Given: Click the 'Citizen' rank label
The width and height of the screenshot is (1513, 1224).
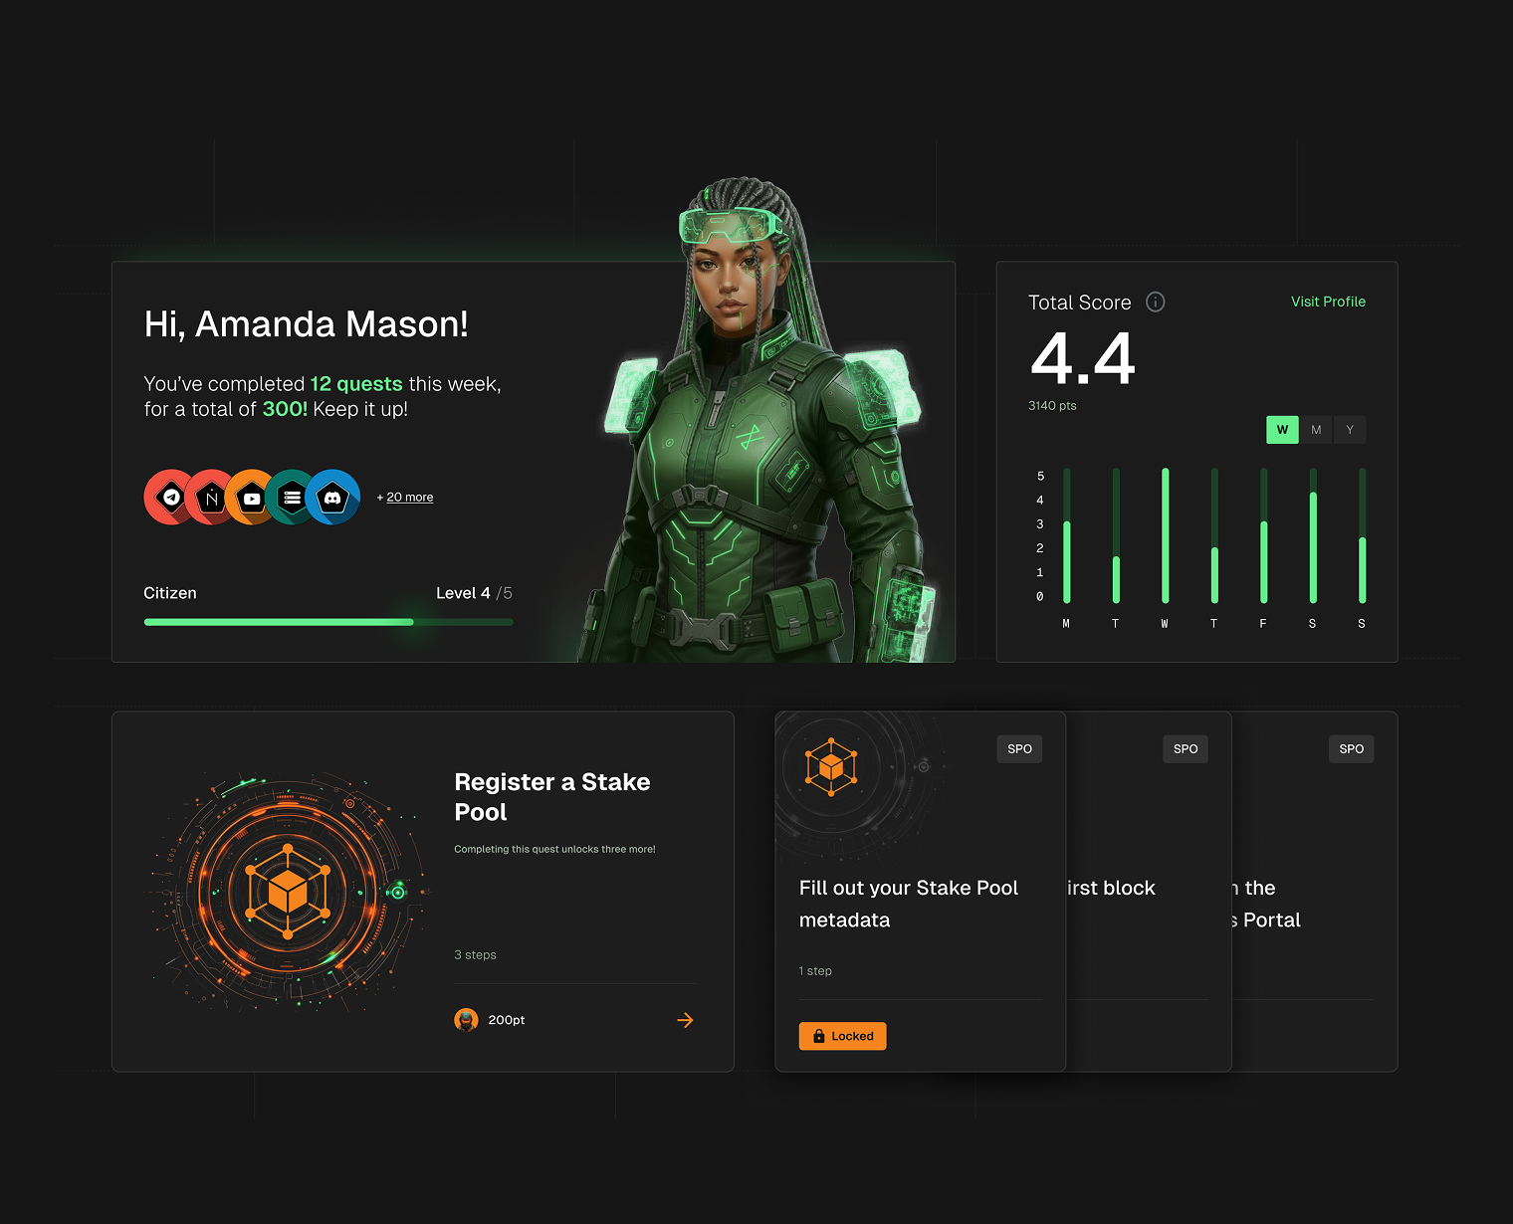Looking at the screenshot, I should click(x=170, y=593).
